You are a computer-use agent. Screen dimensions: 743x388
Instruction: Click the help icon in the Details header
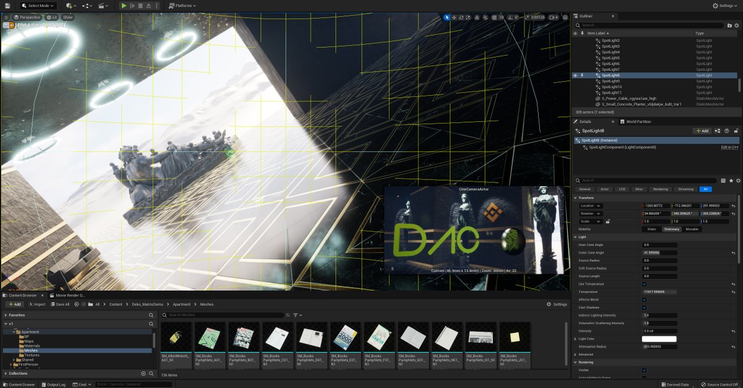726,131
